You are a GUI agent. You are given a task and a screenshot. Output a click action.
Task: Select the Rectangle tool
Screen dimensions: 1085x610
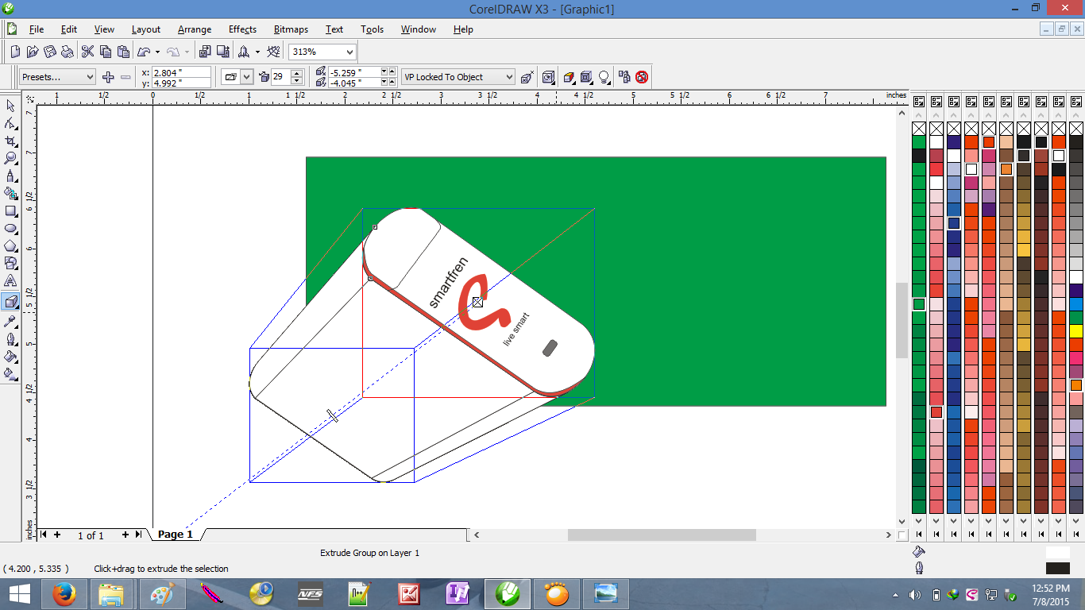(x=10, y=211)
